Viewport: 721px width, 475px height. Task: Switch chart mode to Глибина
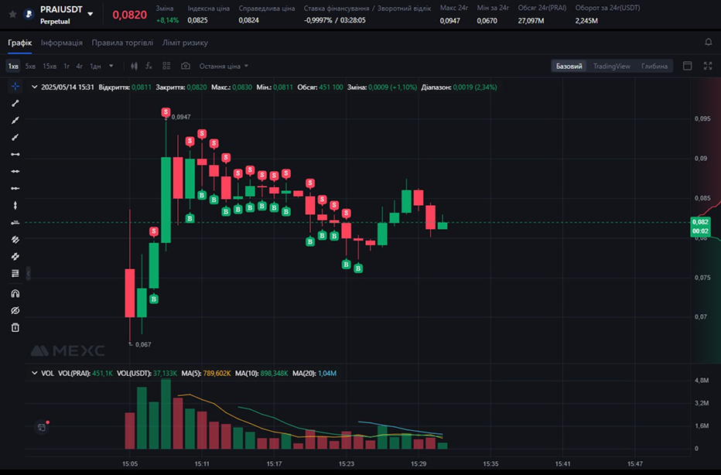pos(654,67)
